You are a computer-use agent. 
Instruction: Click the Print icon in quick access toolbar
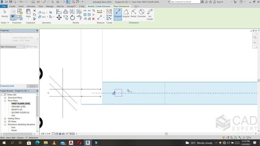(x=33, y=2)
